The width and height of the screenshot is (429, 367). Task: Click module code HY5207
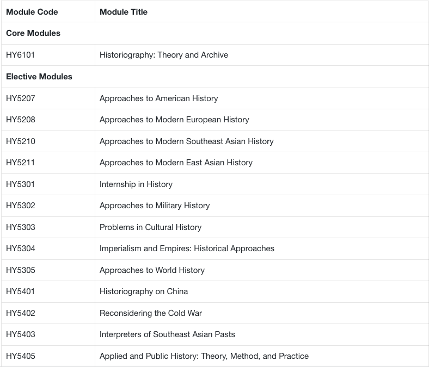21,98
